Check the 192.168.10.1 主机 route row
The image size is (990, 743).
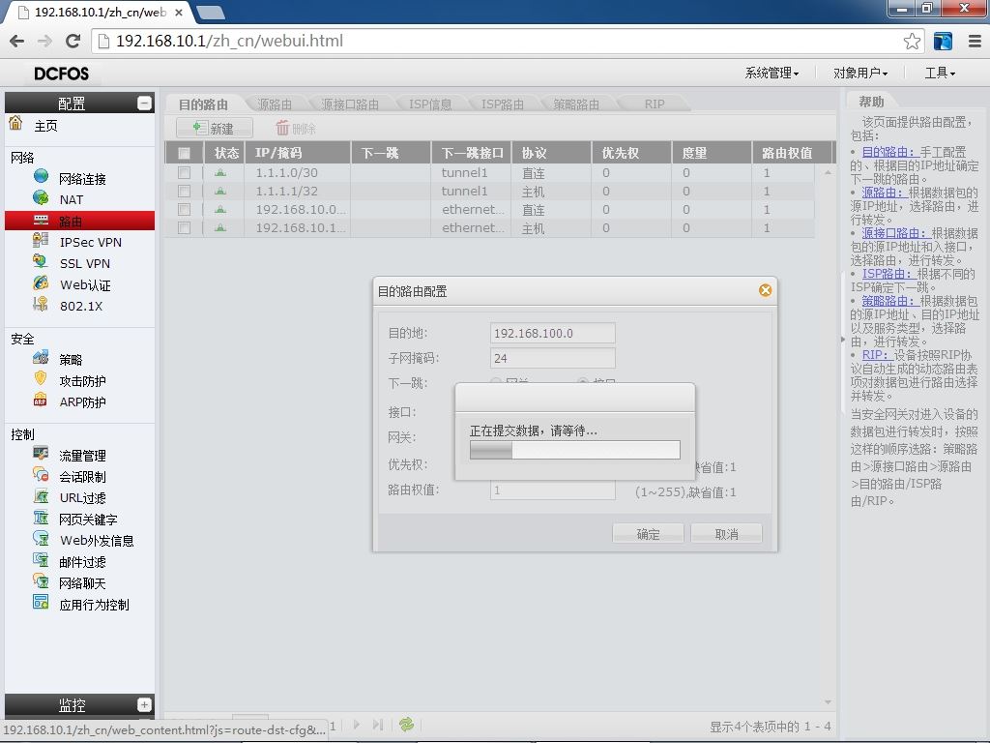click(x=185, y=227)
